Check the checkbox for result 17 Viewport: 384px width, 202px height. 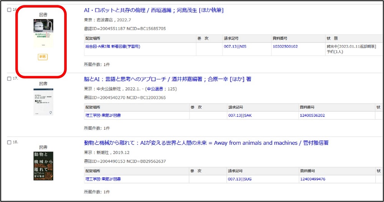point(9,79)
